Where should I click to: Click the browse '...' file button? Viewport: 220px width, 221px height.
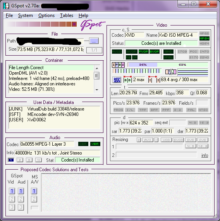(x=94, y=41)
